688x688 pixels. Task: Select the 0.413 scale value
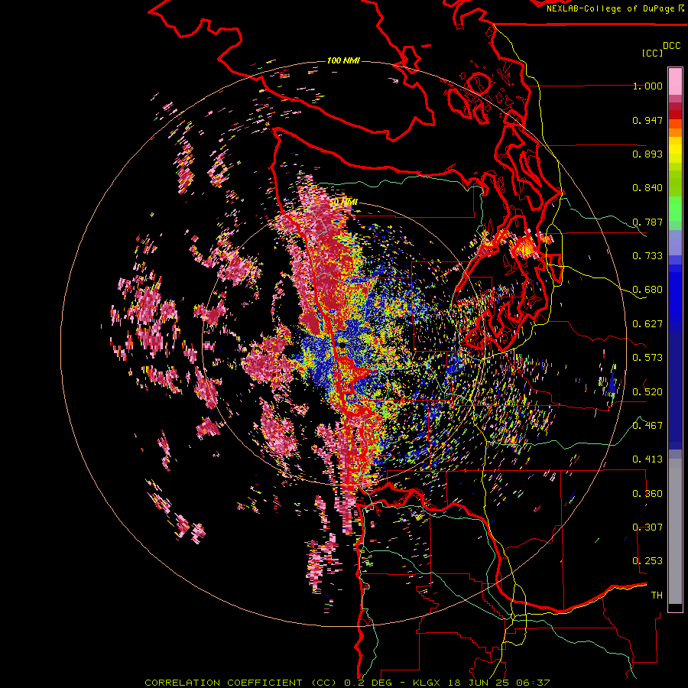[647, 459]
